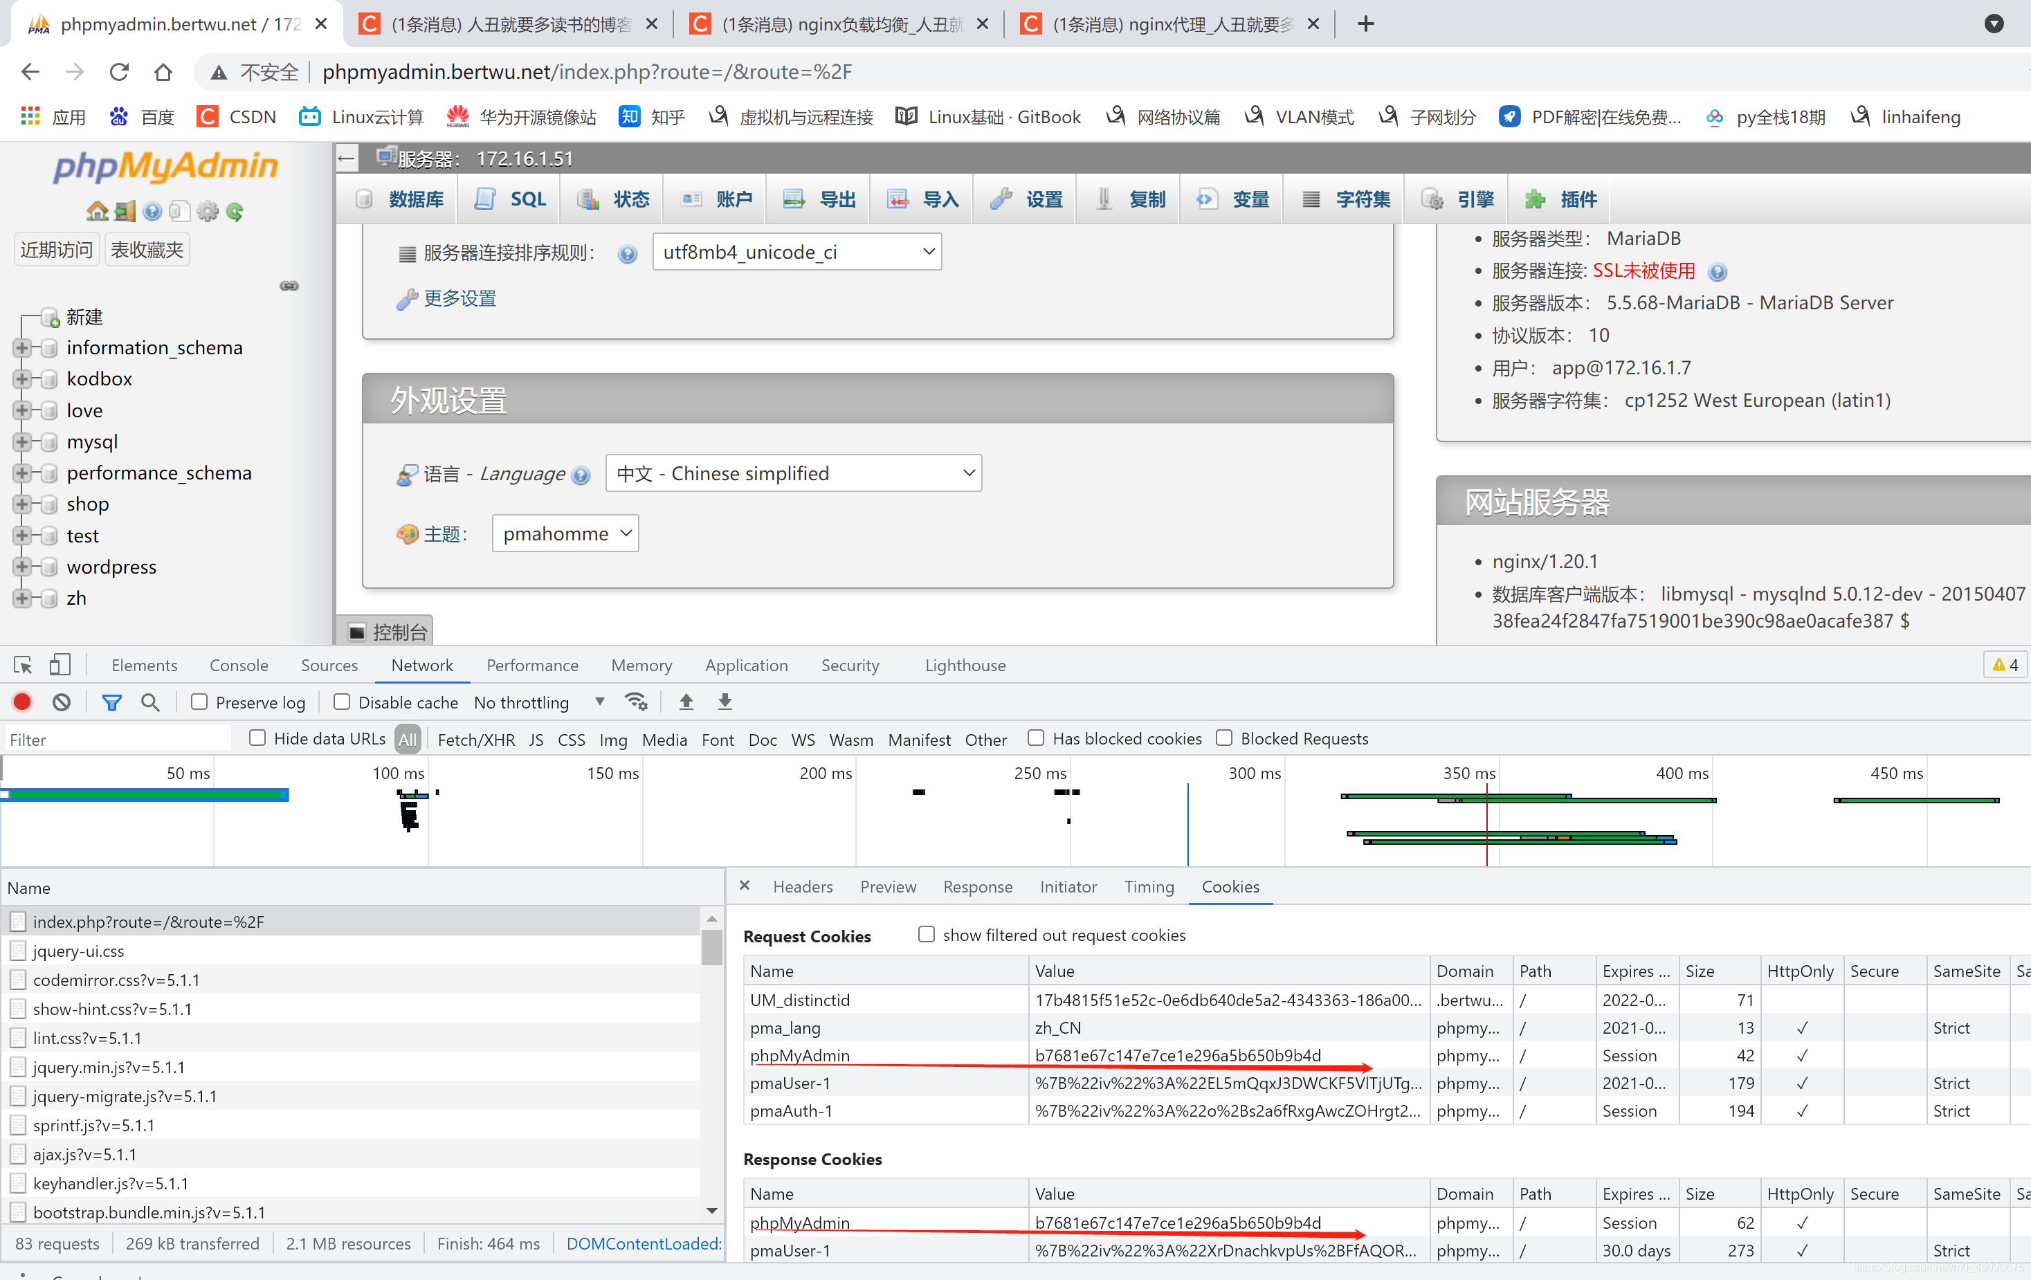Check Blocked Requests filter
The width and height of the screenshot is (2031, 1280).
pos(1225,739)
